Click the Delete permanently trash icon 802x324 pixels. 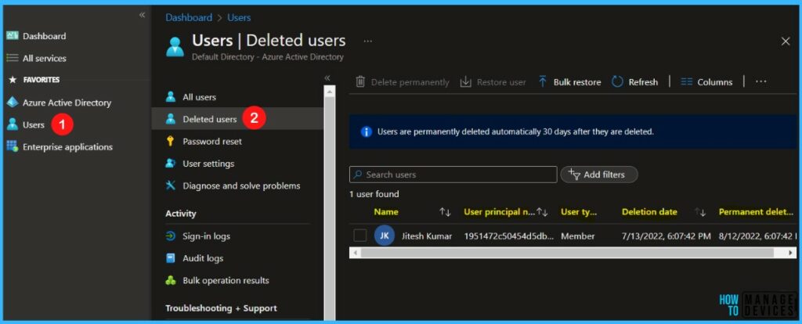(x=360, y=81)
